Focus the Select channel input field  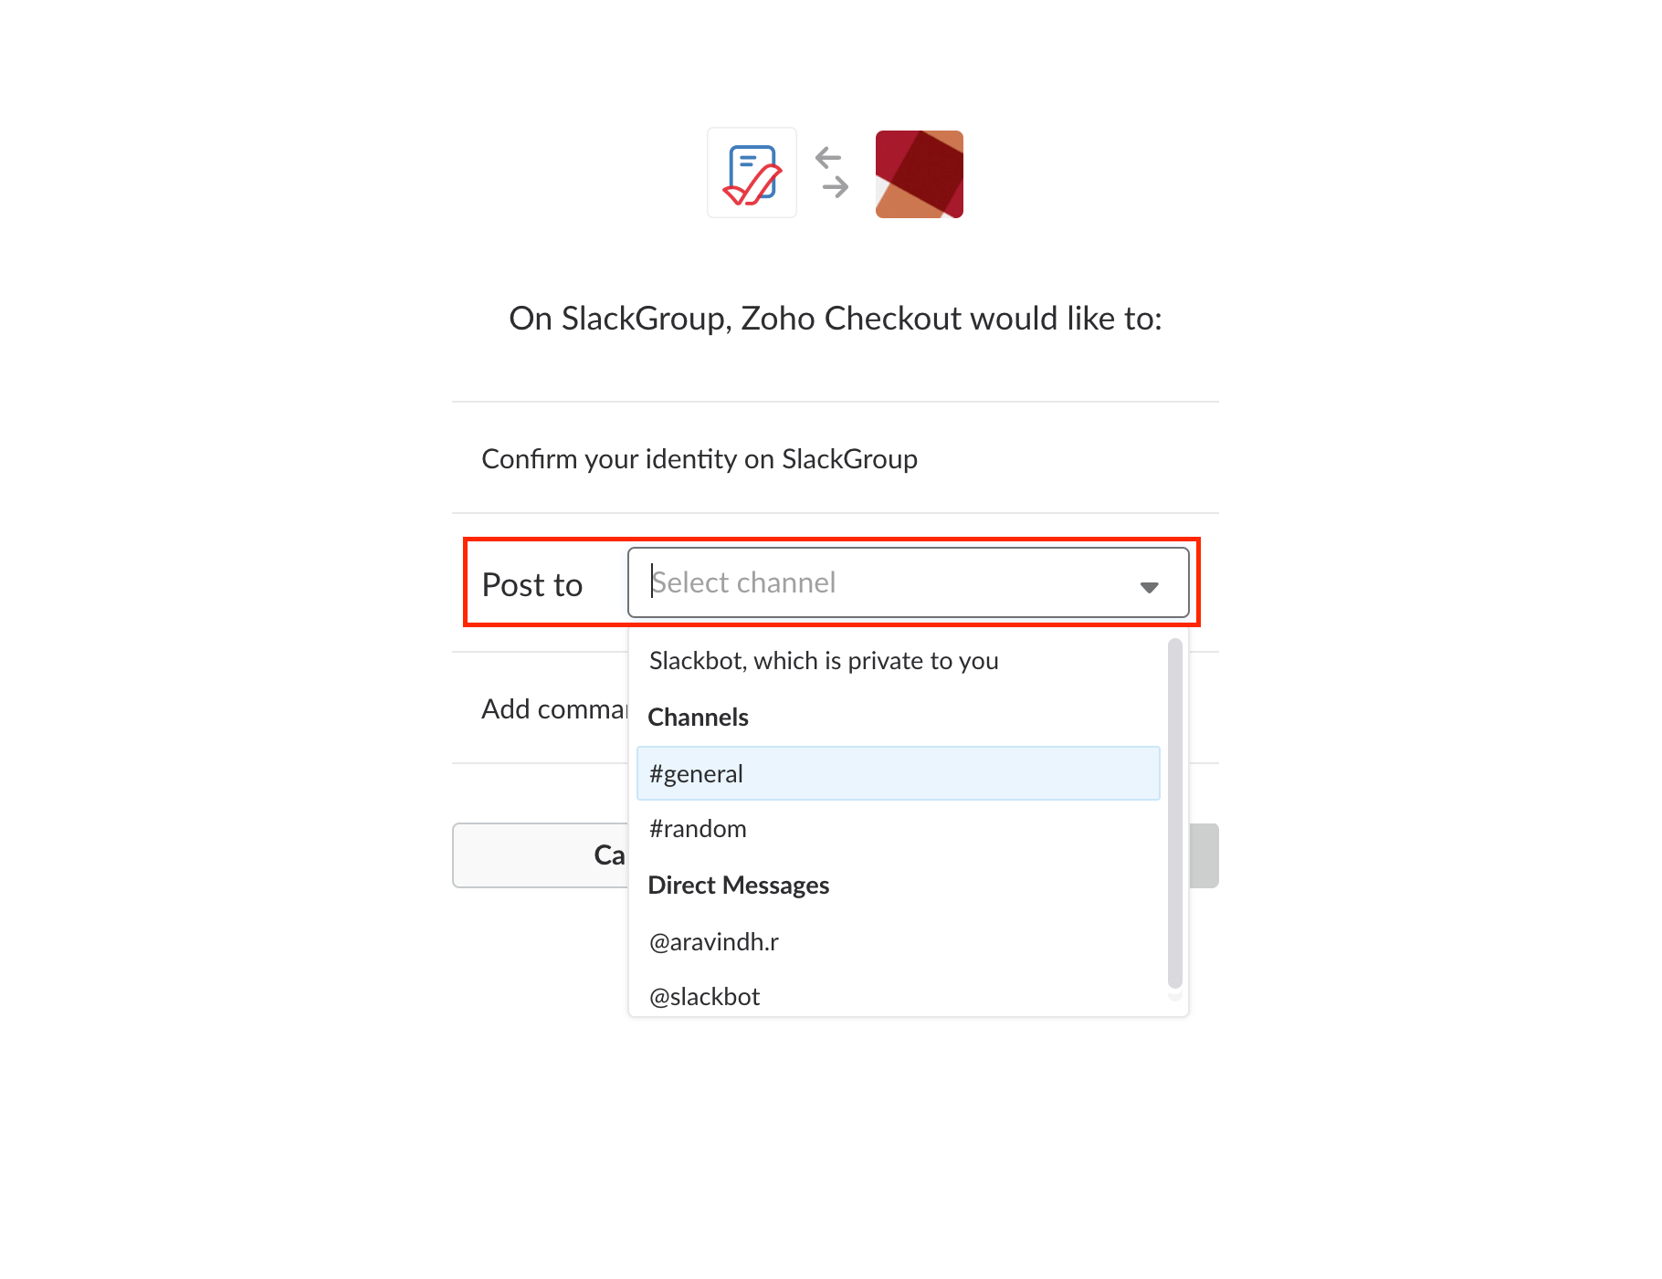coord(908,582)
